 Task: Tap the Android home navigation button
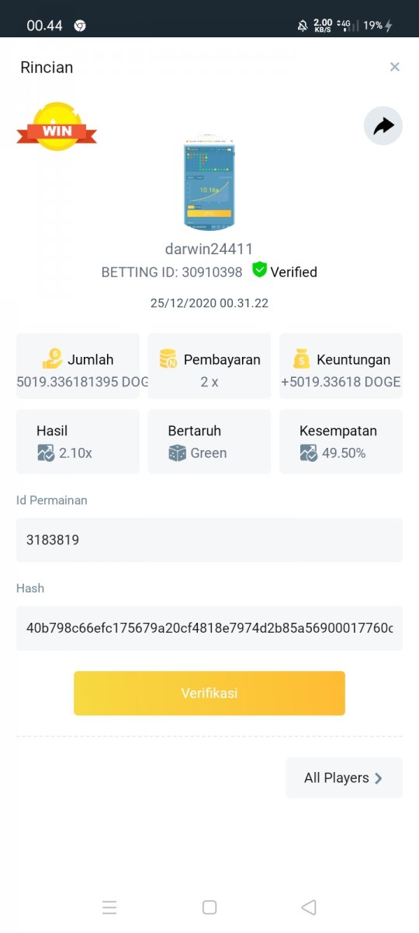209,907
